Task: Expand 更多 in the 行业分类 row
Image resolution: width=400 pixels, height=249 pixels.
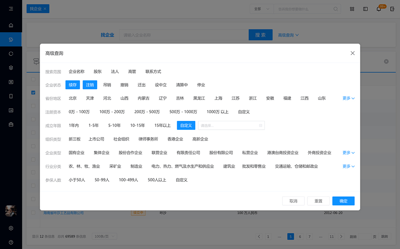Action: tap(348, 166)
